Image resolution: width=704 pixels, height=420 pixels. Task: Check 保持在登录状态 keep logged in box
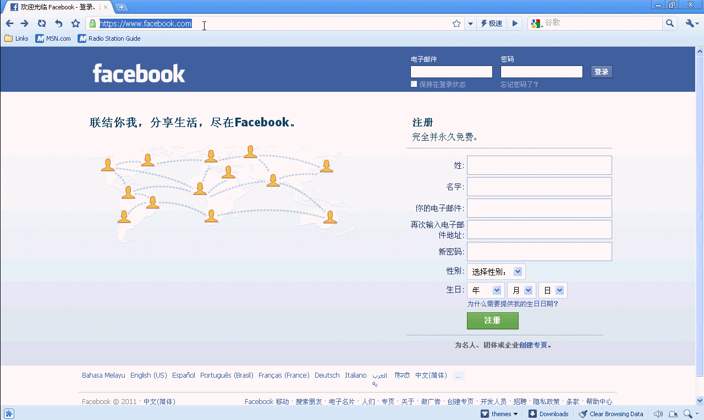(x=414, y=84)
